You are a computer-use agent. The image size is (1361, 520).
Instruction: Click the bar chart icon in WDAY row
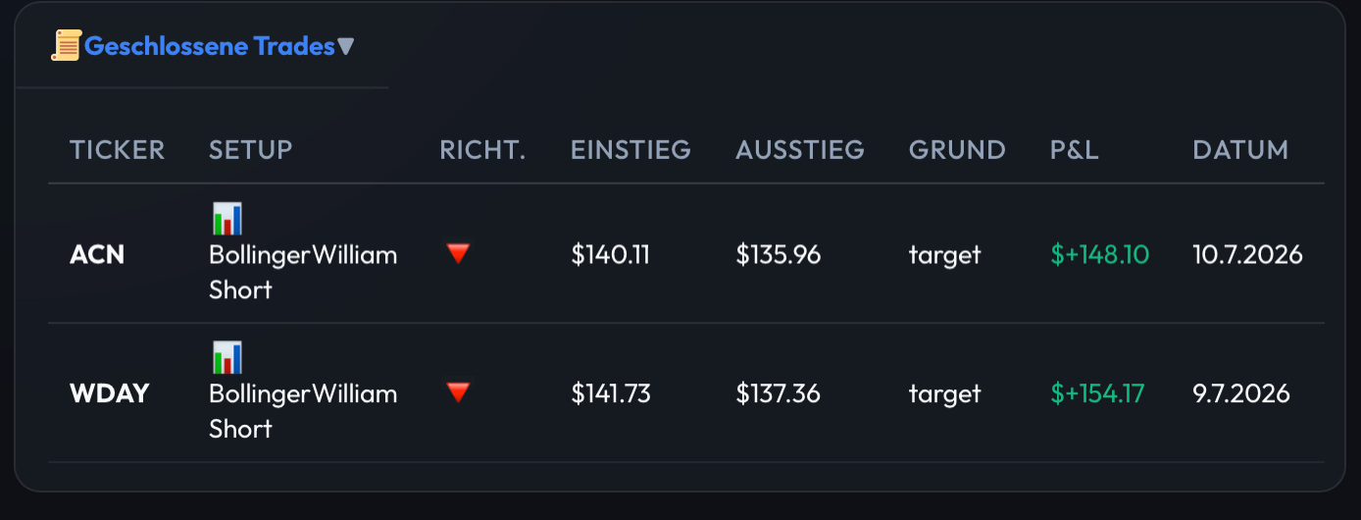227,358
